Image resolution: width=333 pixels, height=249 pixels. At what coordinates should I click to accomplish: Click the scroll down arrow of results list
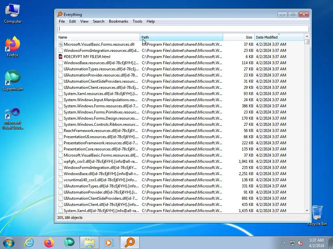coord(307,211)
